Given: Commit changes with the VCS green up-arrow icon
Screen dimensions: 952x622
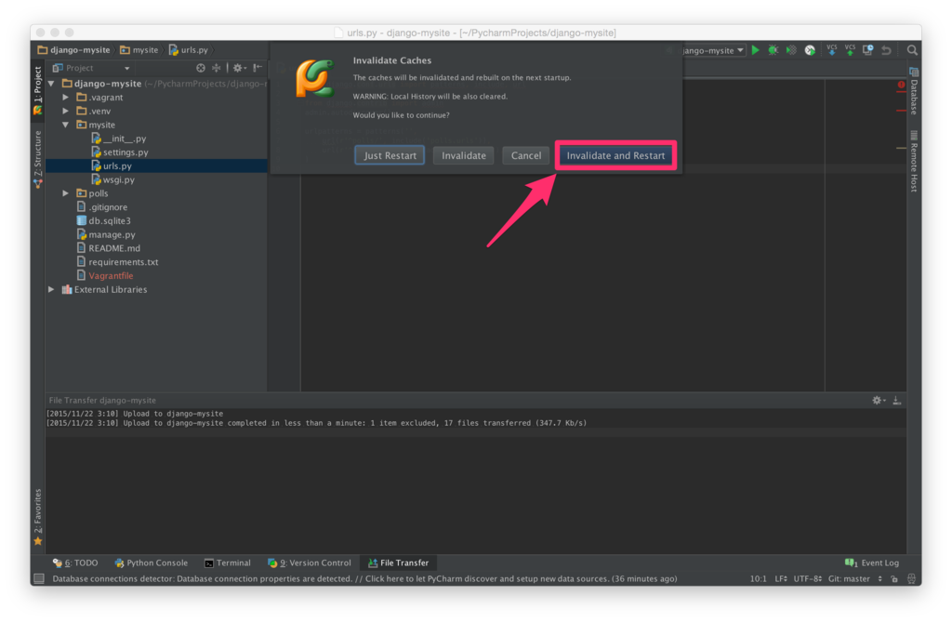Looking at the screenshot, I should coord(850,50).
